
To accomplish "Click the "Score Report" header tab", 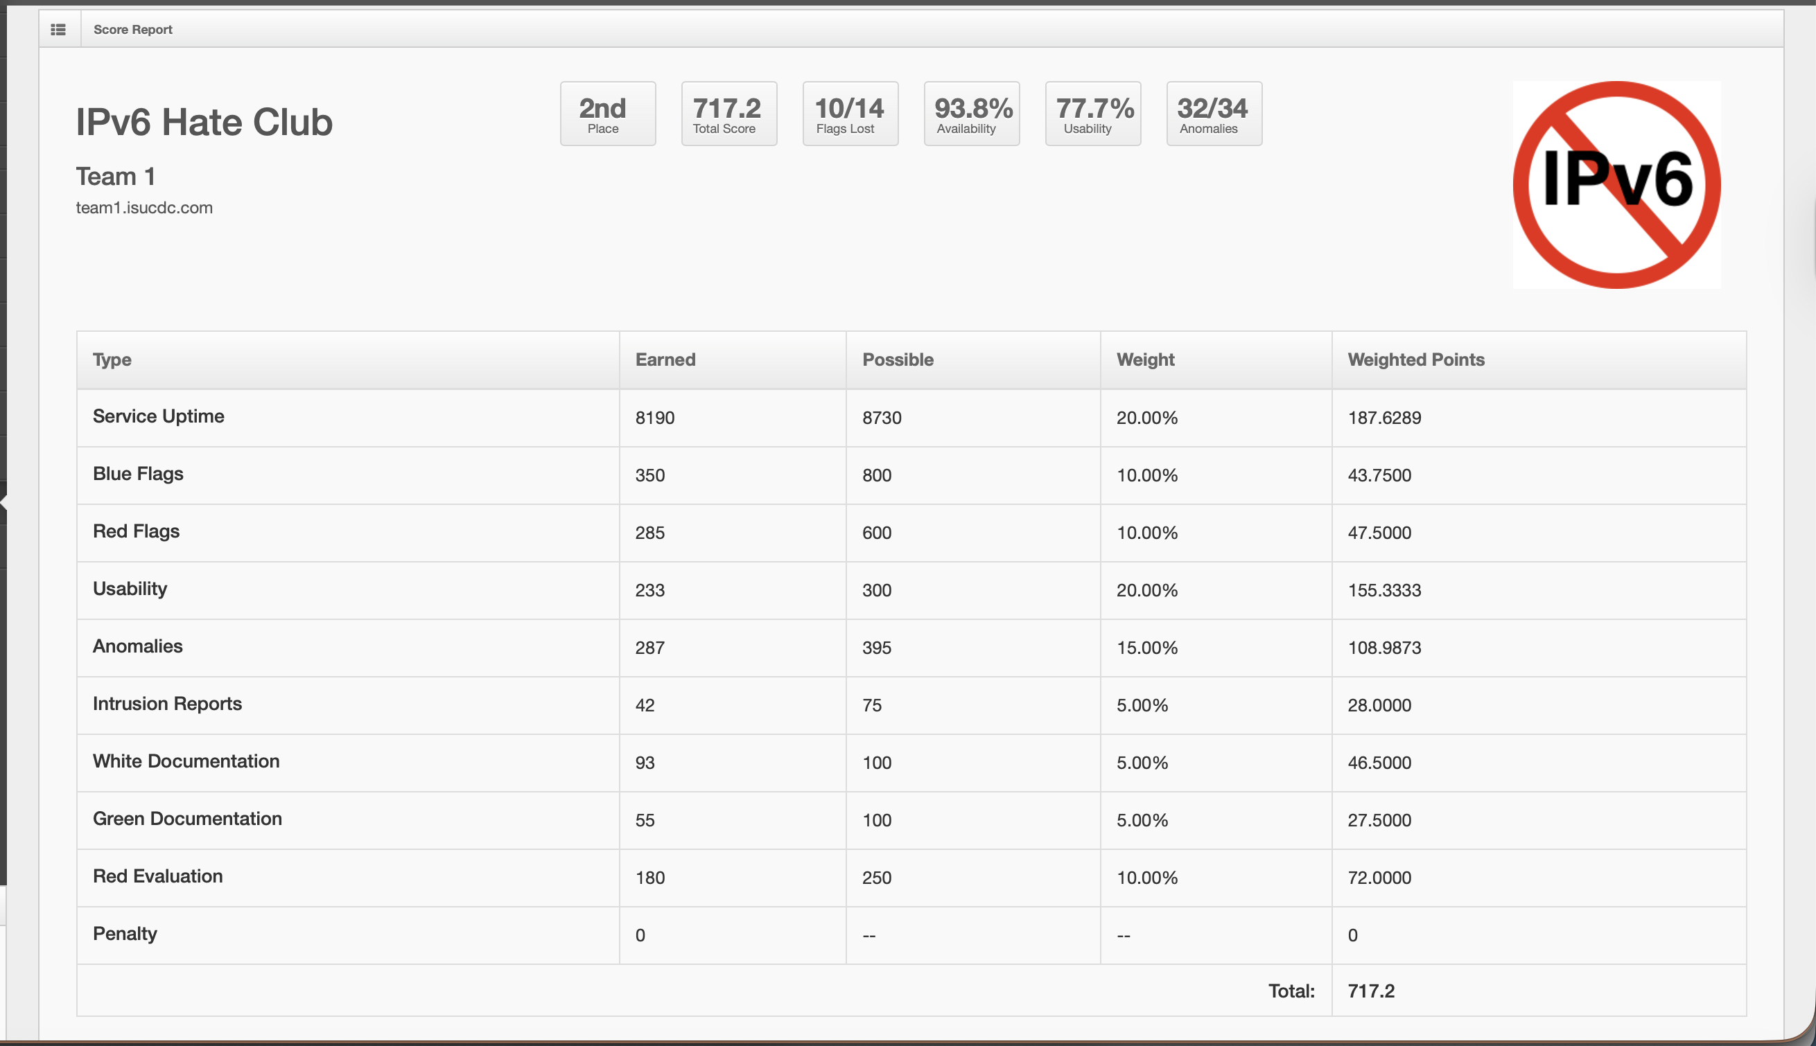I will click(x=132, y=28).
